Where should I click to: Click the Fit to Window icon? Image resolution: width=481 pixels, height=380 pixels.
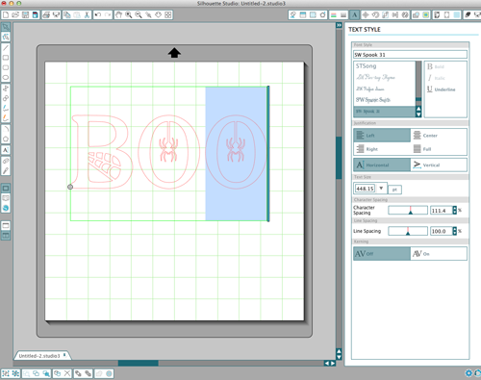click(x=168, y=14)
